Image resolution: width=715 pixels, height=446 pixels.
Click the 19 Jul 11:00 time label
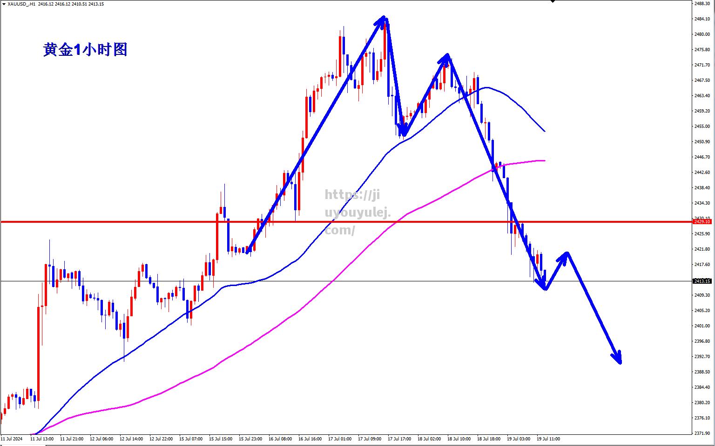click(548, 439)
